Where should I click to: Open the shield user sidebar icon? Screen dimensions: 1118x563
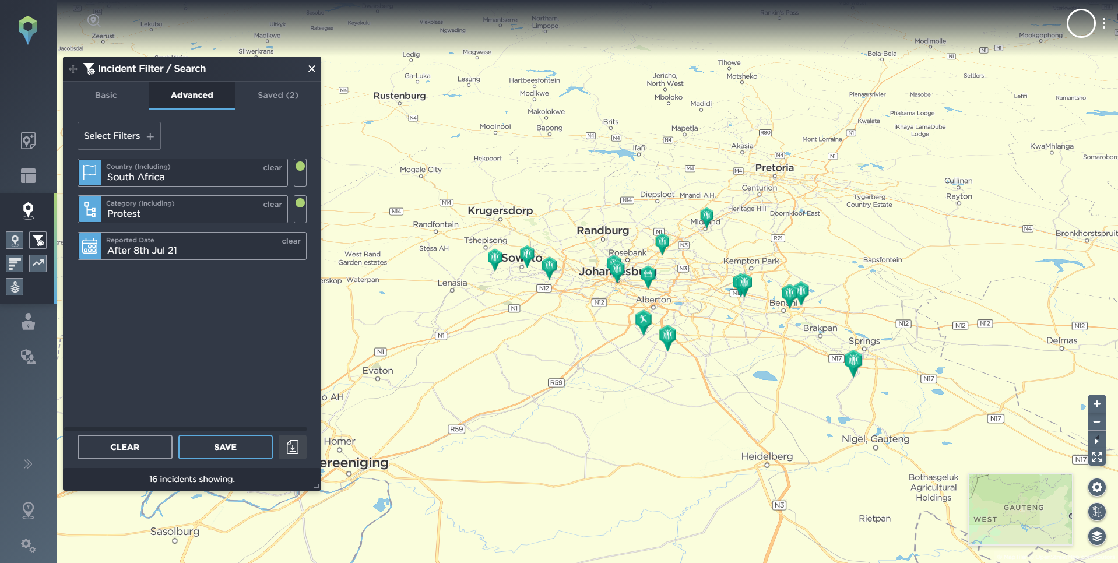coord(28,356)
